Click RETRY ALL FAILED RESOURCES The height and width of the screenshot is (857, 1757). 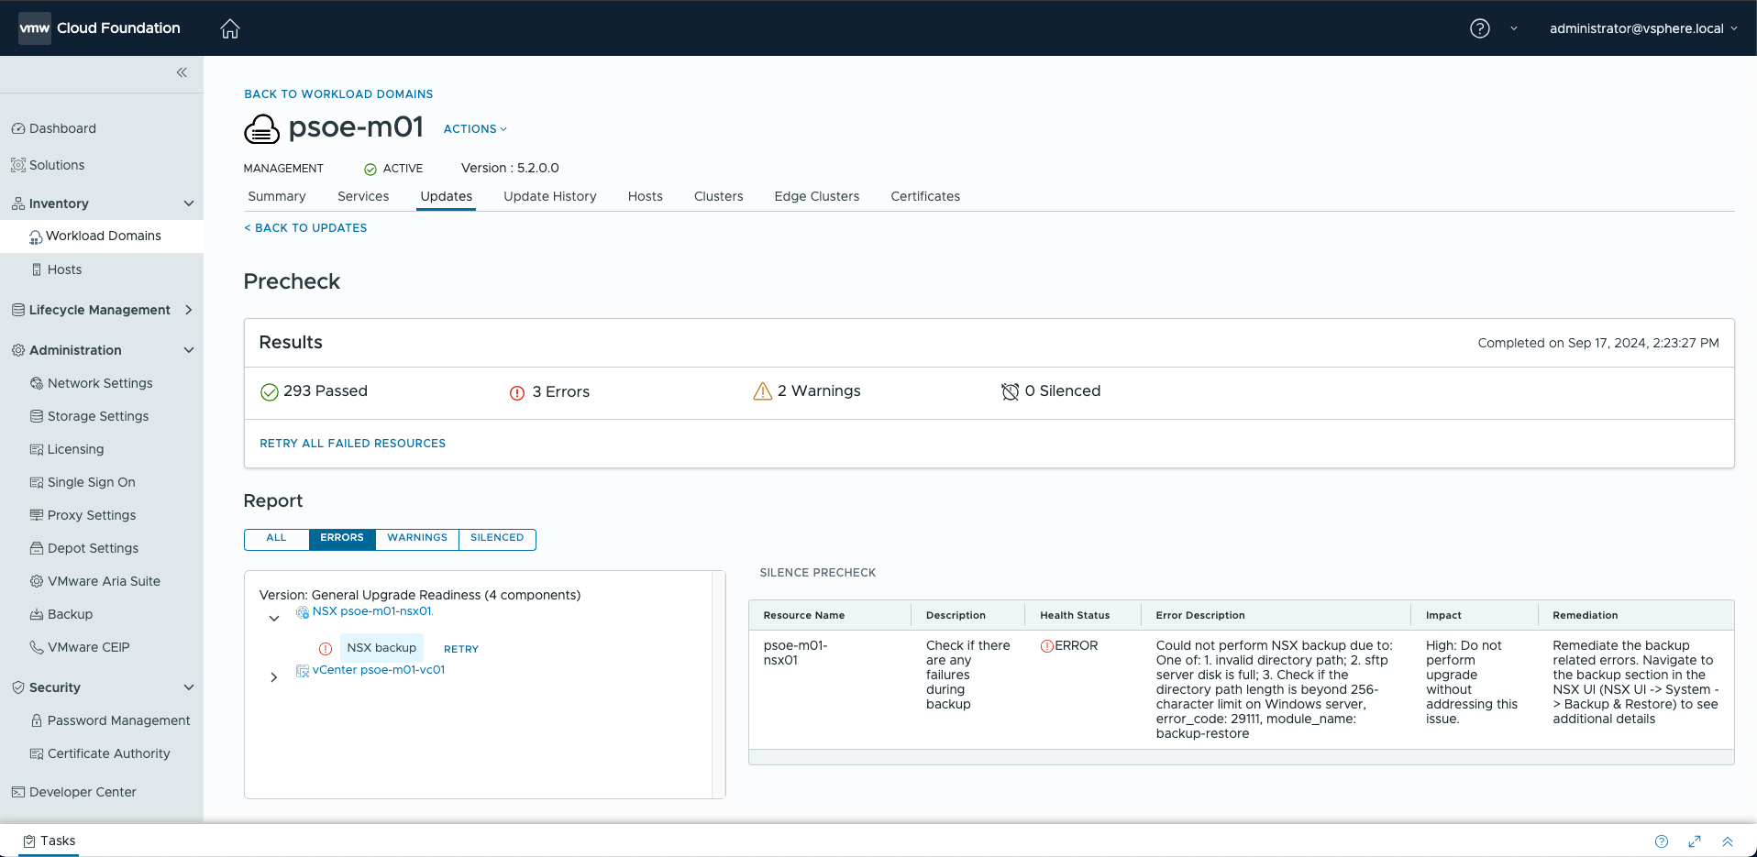click(x=352, y=443)
